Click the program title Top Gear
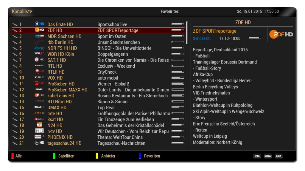Viewport: 305px width, 171px height. click(106, 107)
